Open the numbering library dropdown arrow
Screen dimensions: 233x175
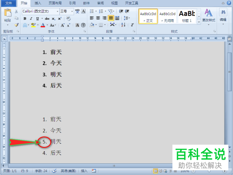[105, 11]
